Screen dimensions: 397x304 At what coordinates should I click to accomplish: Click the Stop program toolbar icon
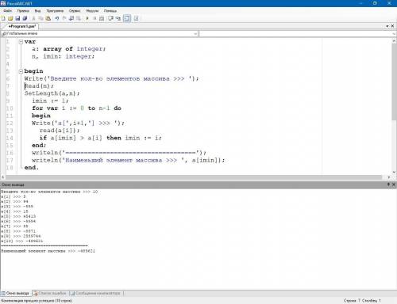(x=94, y=18)
